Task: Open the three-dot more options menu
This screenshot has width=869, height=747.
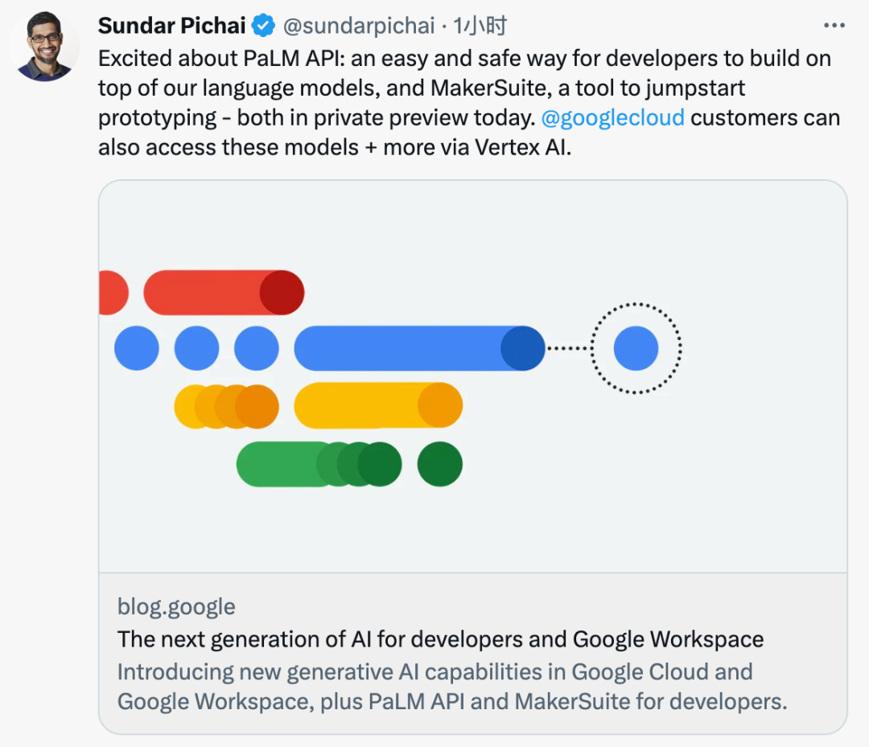Action: (x=834, y=27)
